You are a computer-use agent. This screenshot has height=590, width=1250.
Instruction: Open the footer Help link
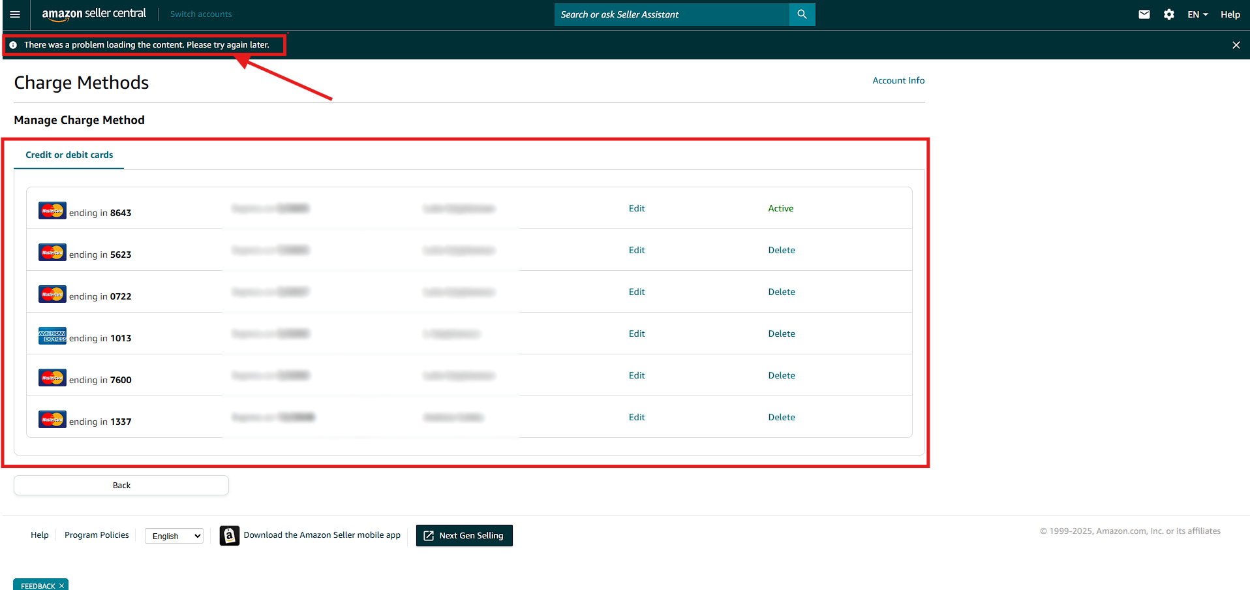coord(40,535)
